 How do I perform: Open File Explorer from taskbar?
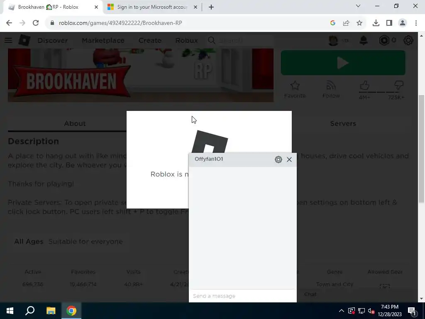click(51, 311)
